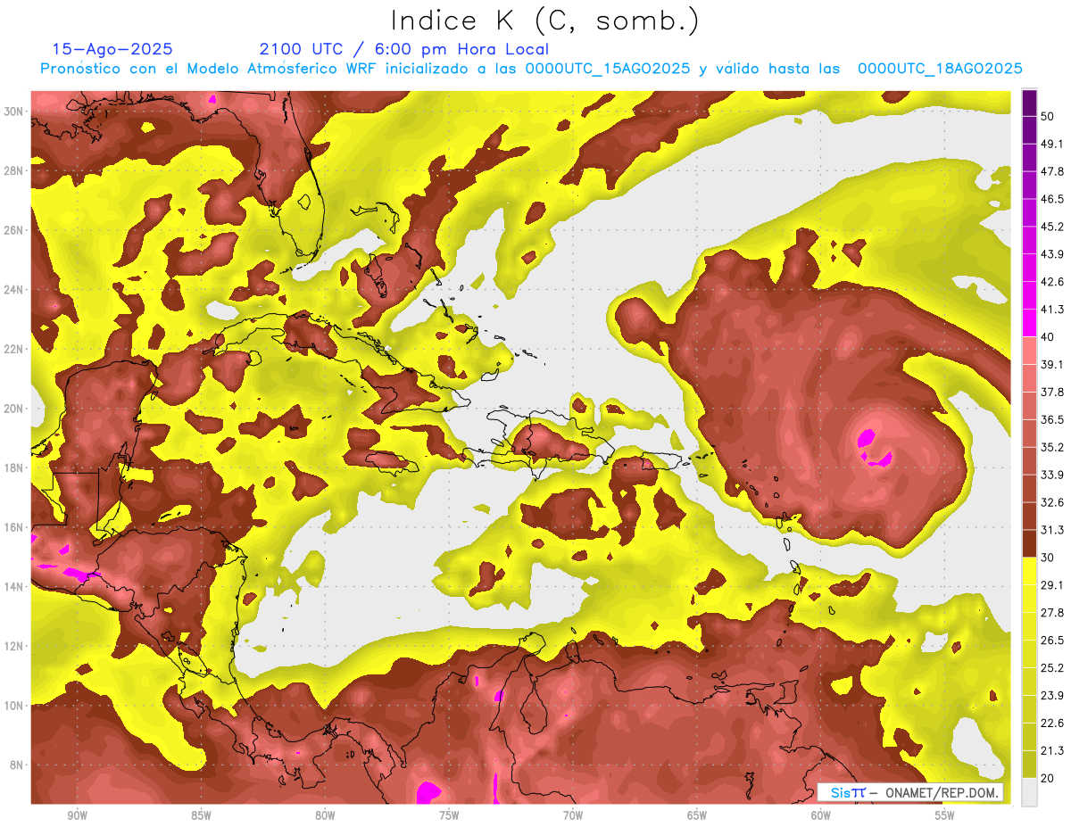Image resolution: width=1071 pixels, height=827 pixels.
Task: Click the colorbar value 45.2
Action: 1052,227
